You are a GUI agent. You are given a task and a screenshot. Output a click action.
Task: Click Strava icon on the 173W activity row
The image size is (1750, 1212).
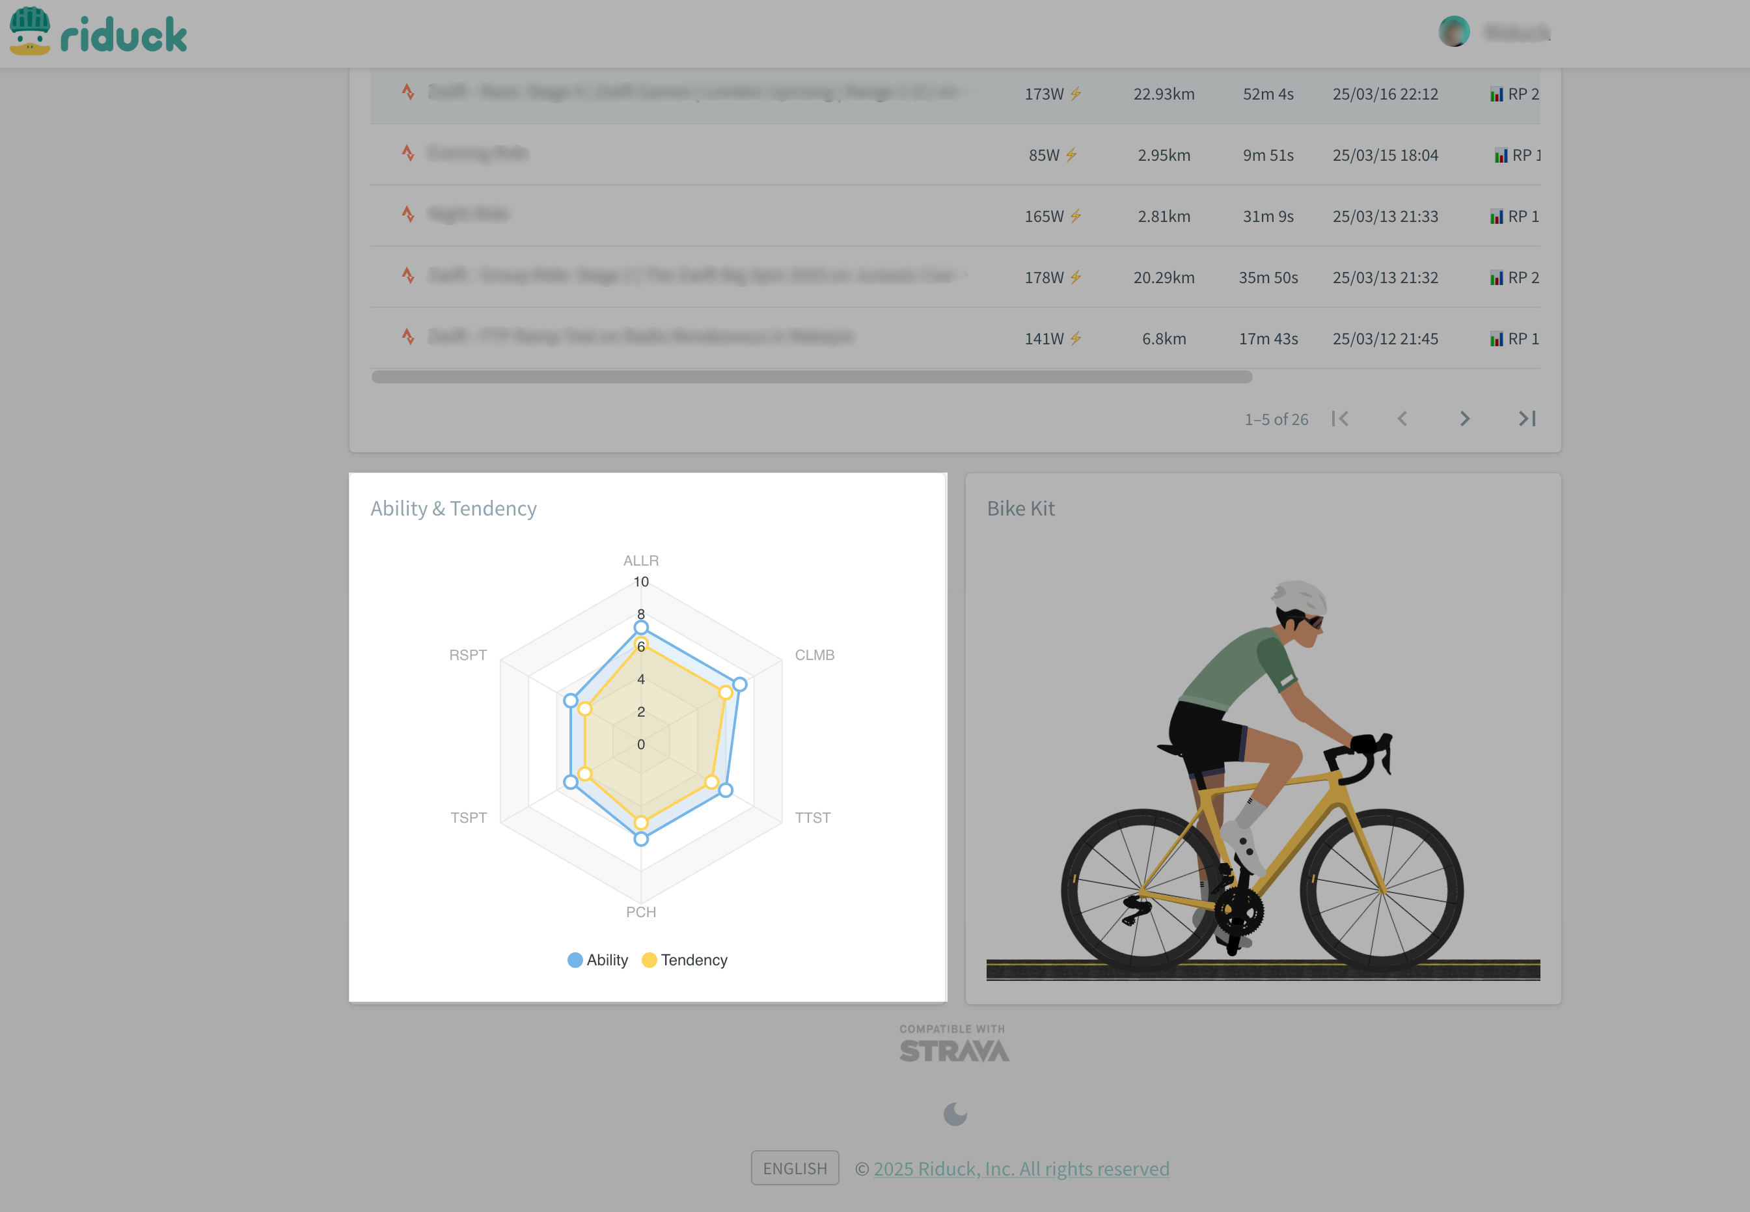tap(409, 92)
